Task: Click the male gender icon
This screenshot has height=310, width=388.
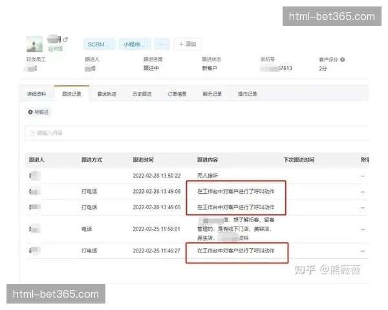Action: (65, 39)
